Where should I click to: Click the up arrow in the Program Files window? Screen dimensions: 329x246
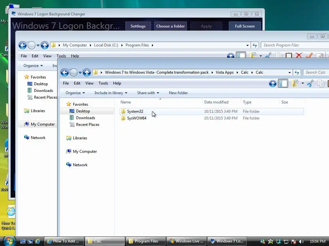44,45
